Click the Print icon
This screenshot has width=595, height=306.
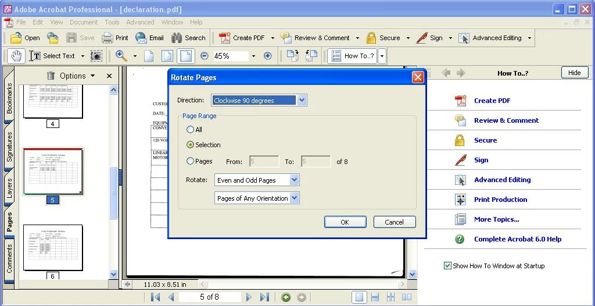point(107,38)
